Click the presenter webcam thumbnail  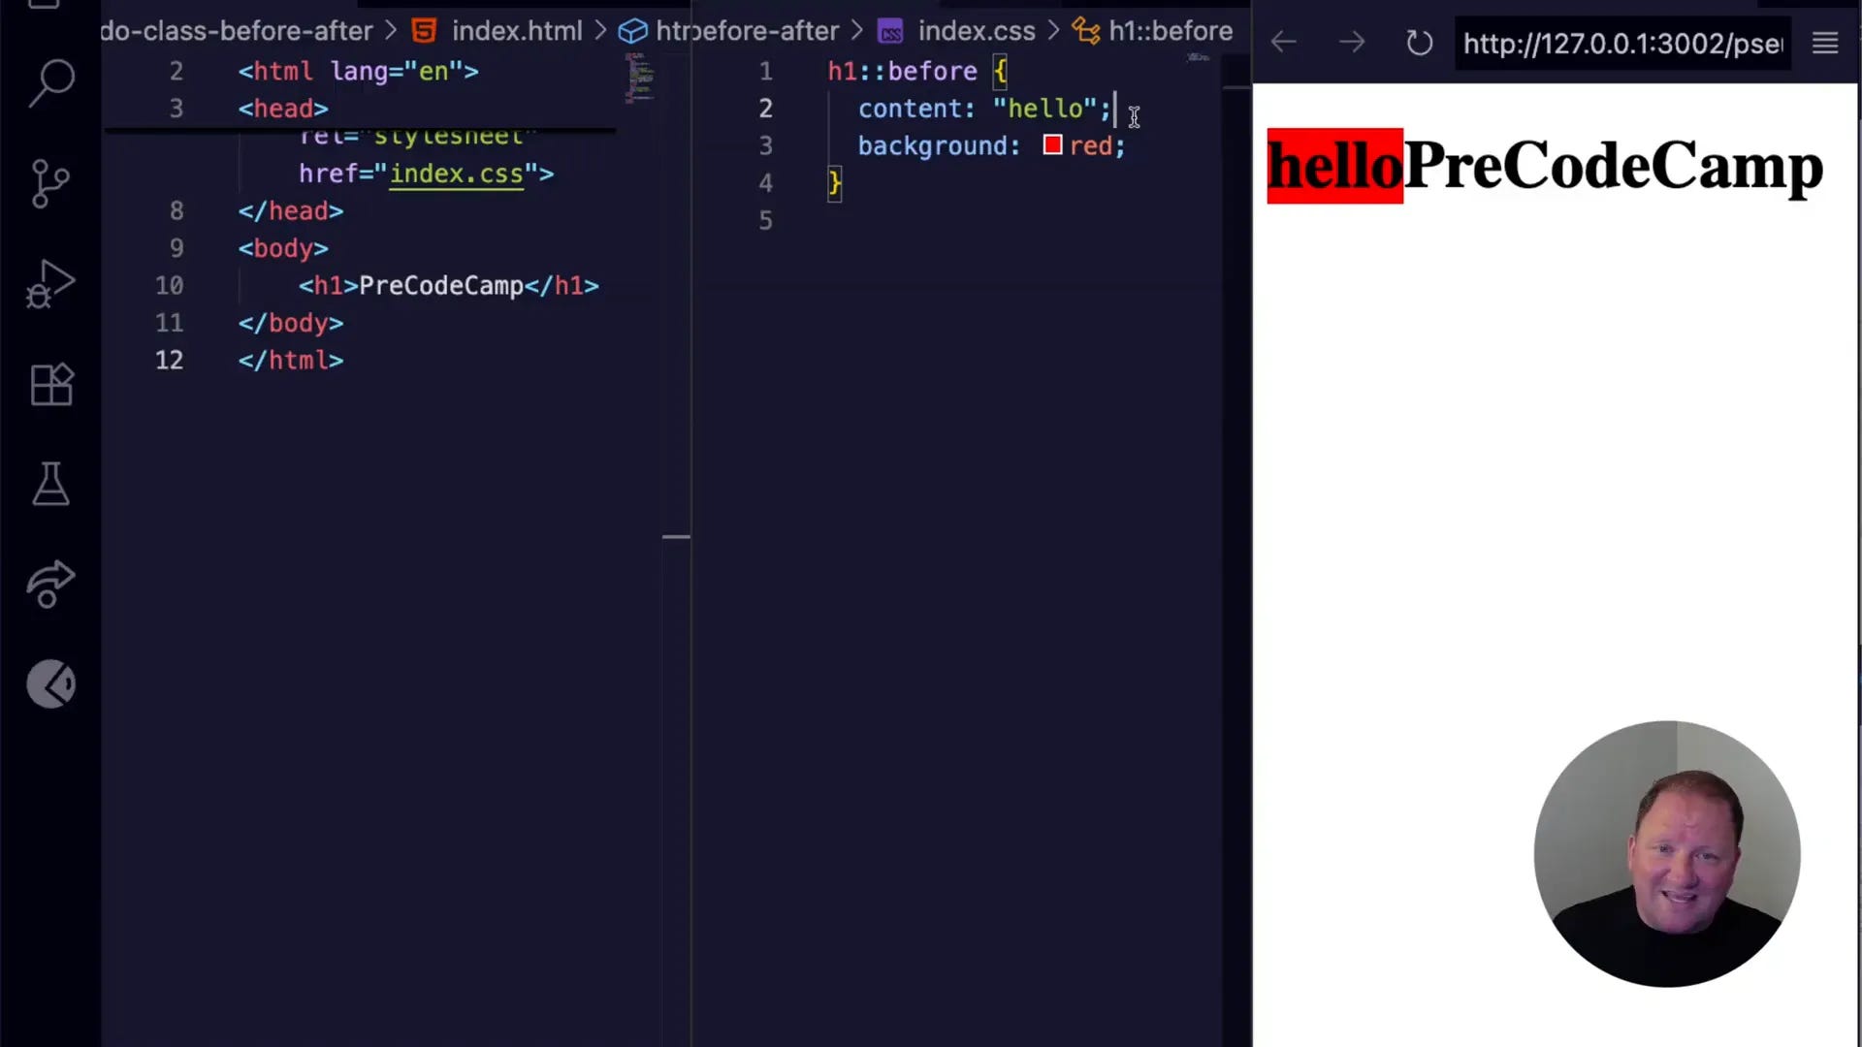coord(1667,854)
